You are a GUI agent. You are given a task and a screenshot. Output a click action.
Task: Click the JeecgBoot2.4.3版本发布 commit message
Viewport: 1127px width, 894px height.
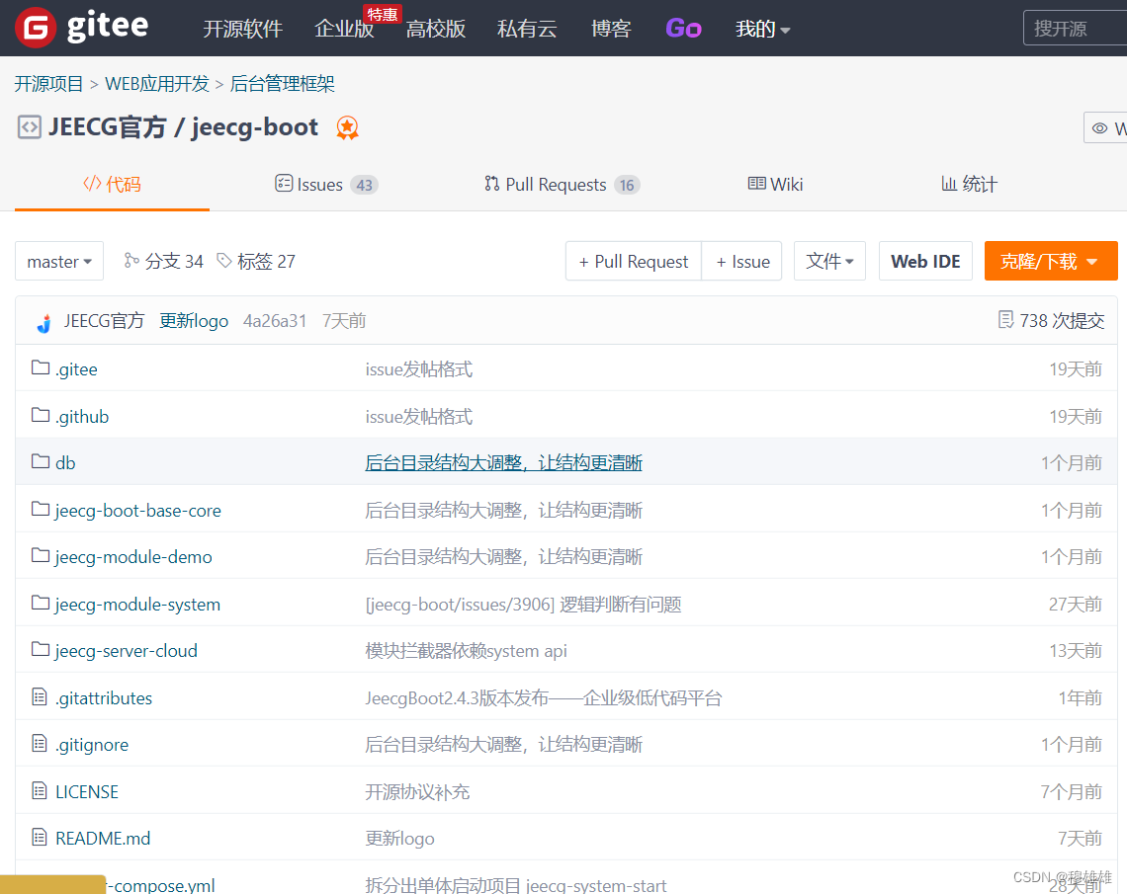(x=544, y=698)
